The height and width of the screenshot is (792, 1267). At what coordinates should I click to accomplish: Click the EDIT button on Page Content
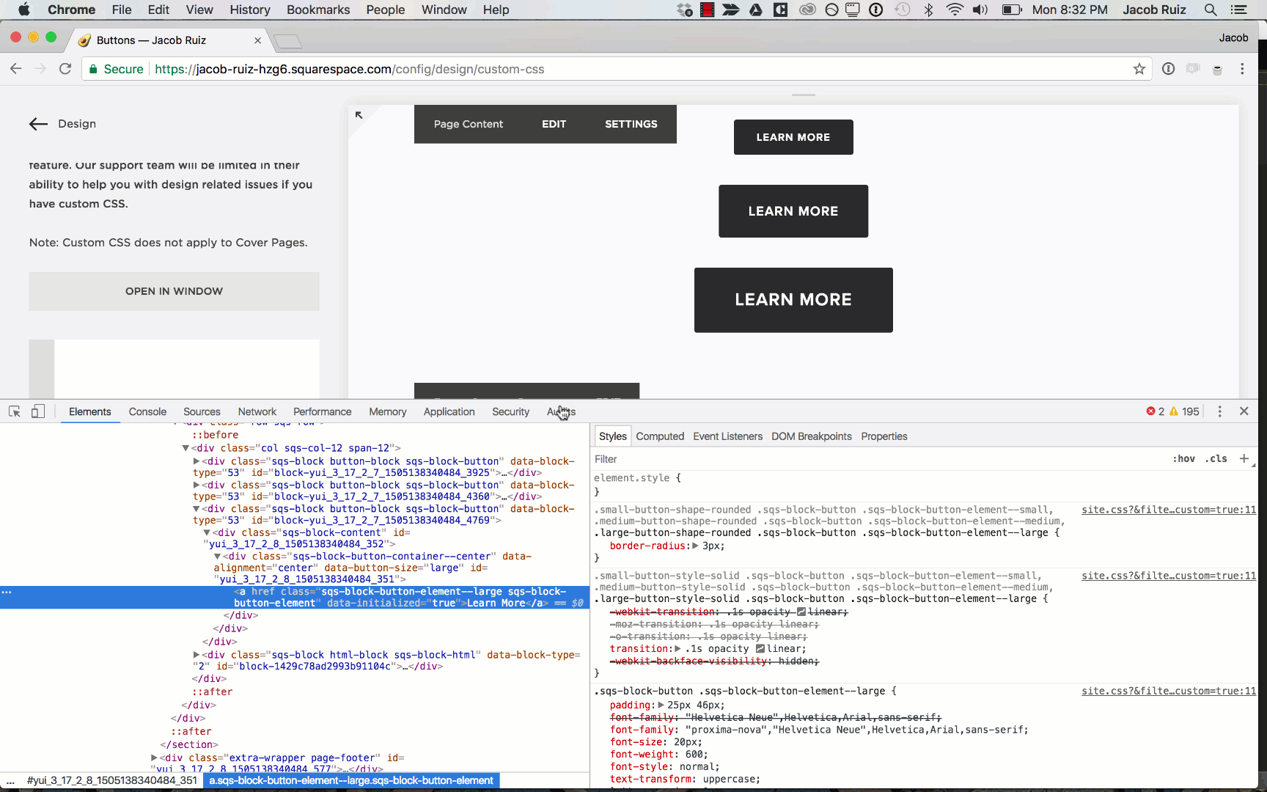coord(554,124)
